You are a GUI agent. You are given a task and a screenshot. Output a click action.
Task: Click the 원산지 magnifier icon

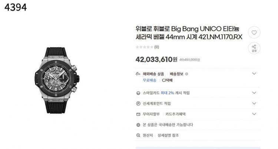pos(138,135)
